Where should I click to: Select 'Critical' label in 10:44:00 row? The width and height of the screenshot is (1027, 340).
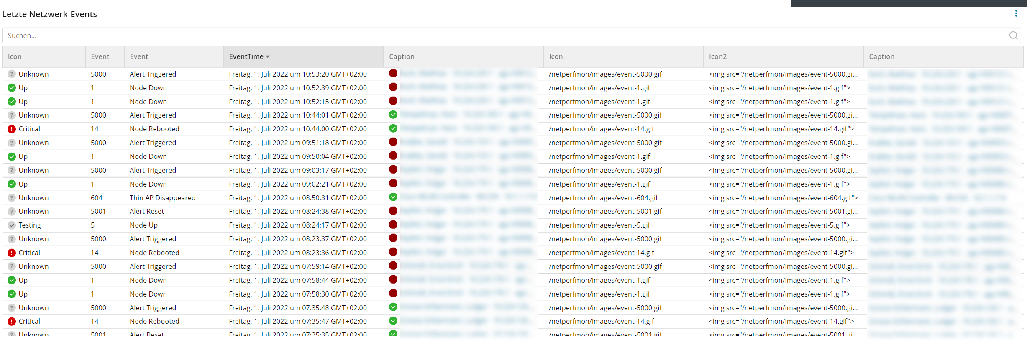pos(29,129)
